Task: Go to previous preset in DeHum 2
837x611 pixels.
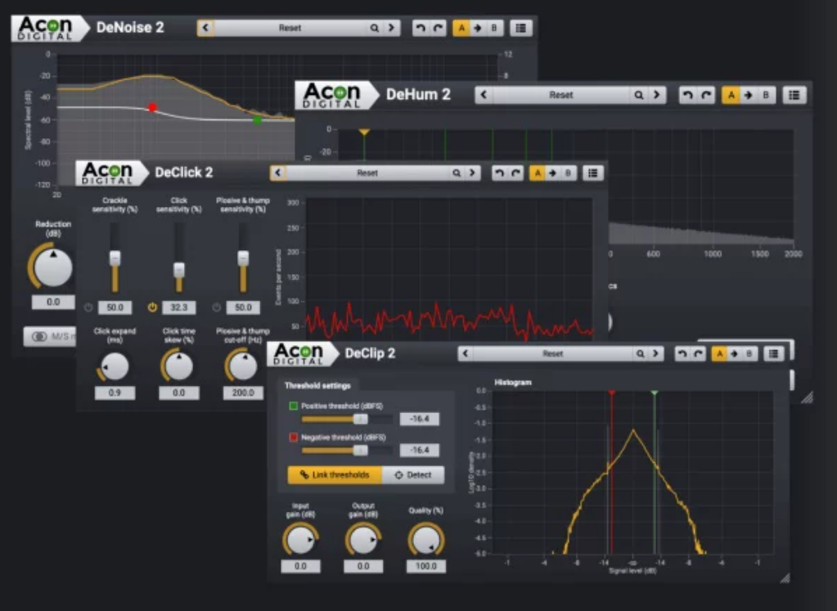Action: click(x=484, y=95)
